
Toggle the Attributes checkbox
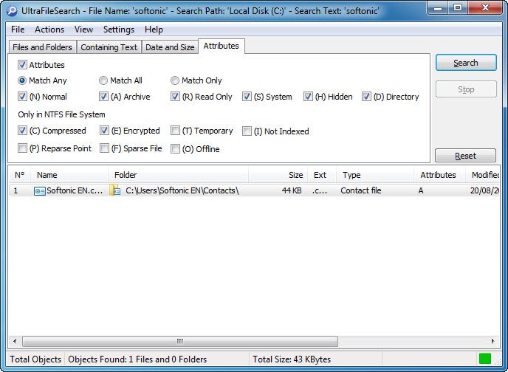22,65
